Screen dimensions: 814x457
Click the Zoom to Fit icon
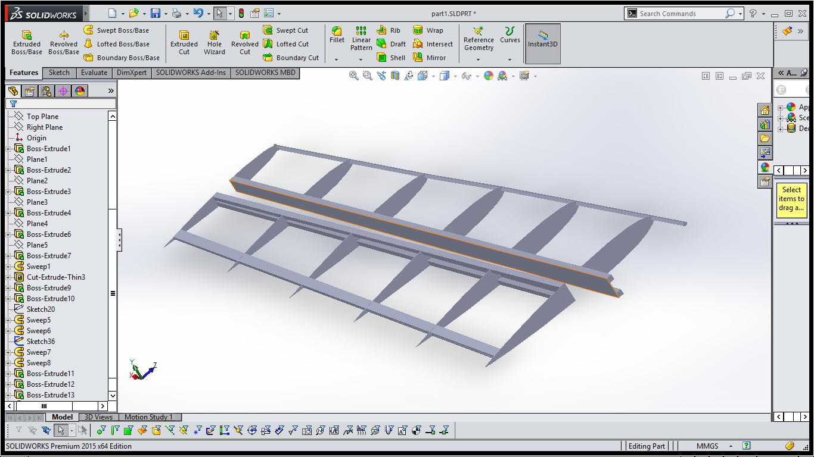coord(354,76)
